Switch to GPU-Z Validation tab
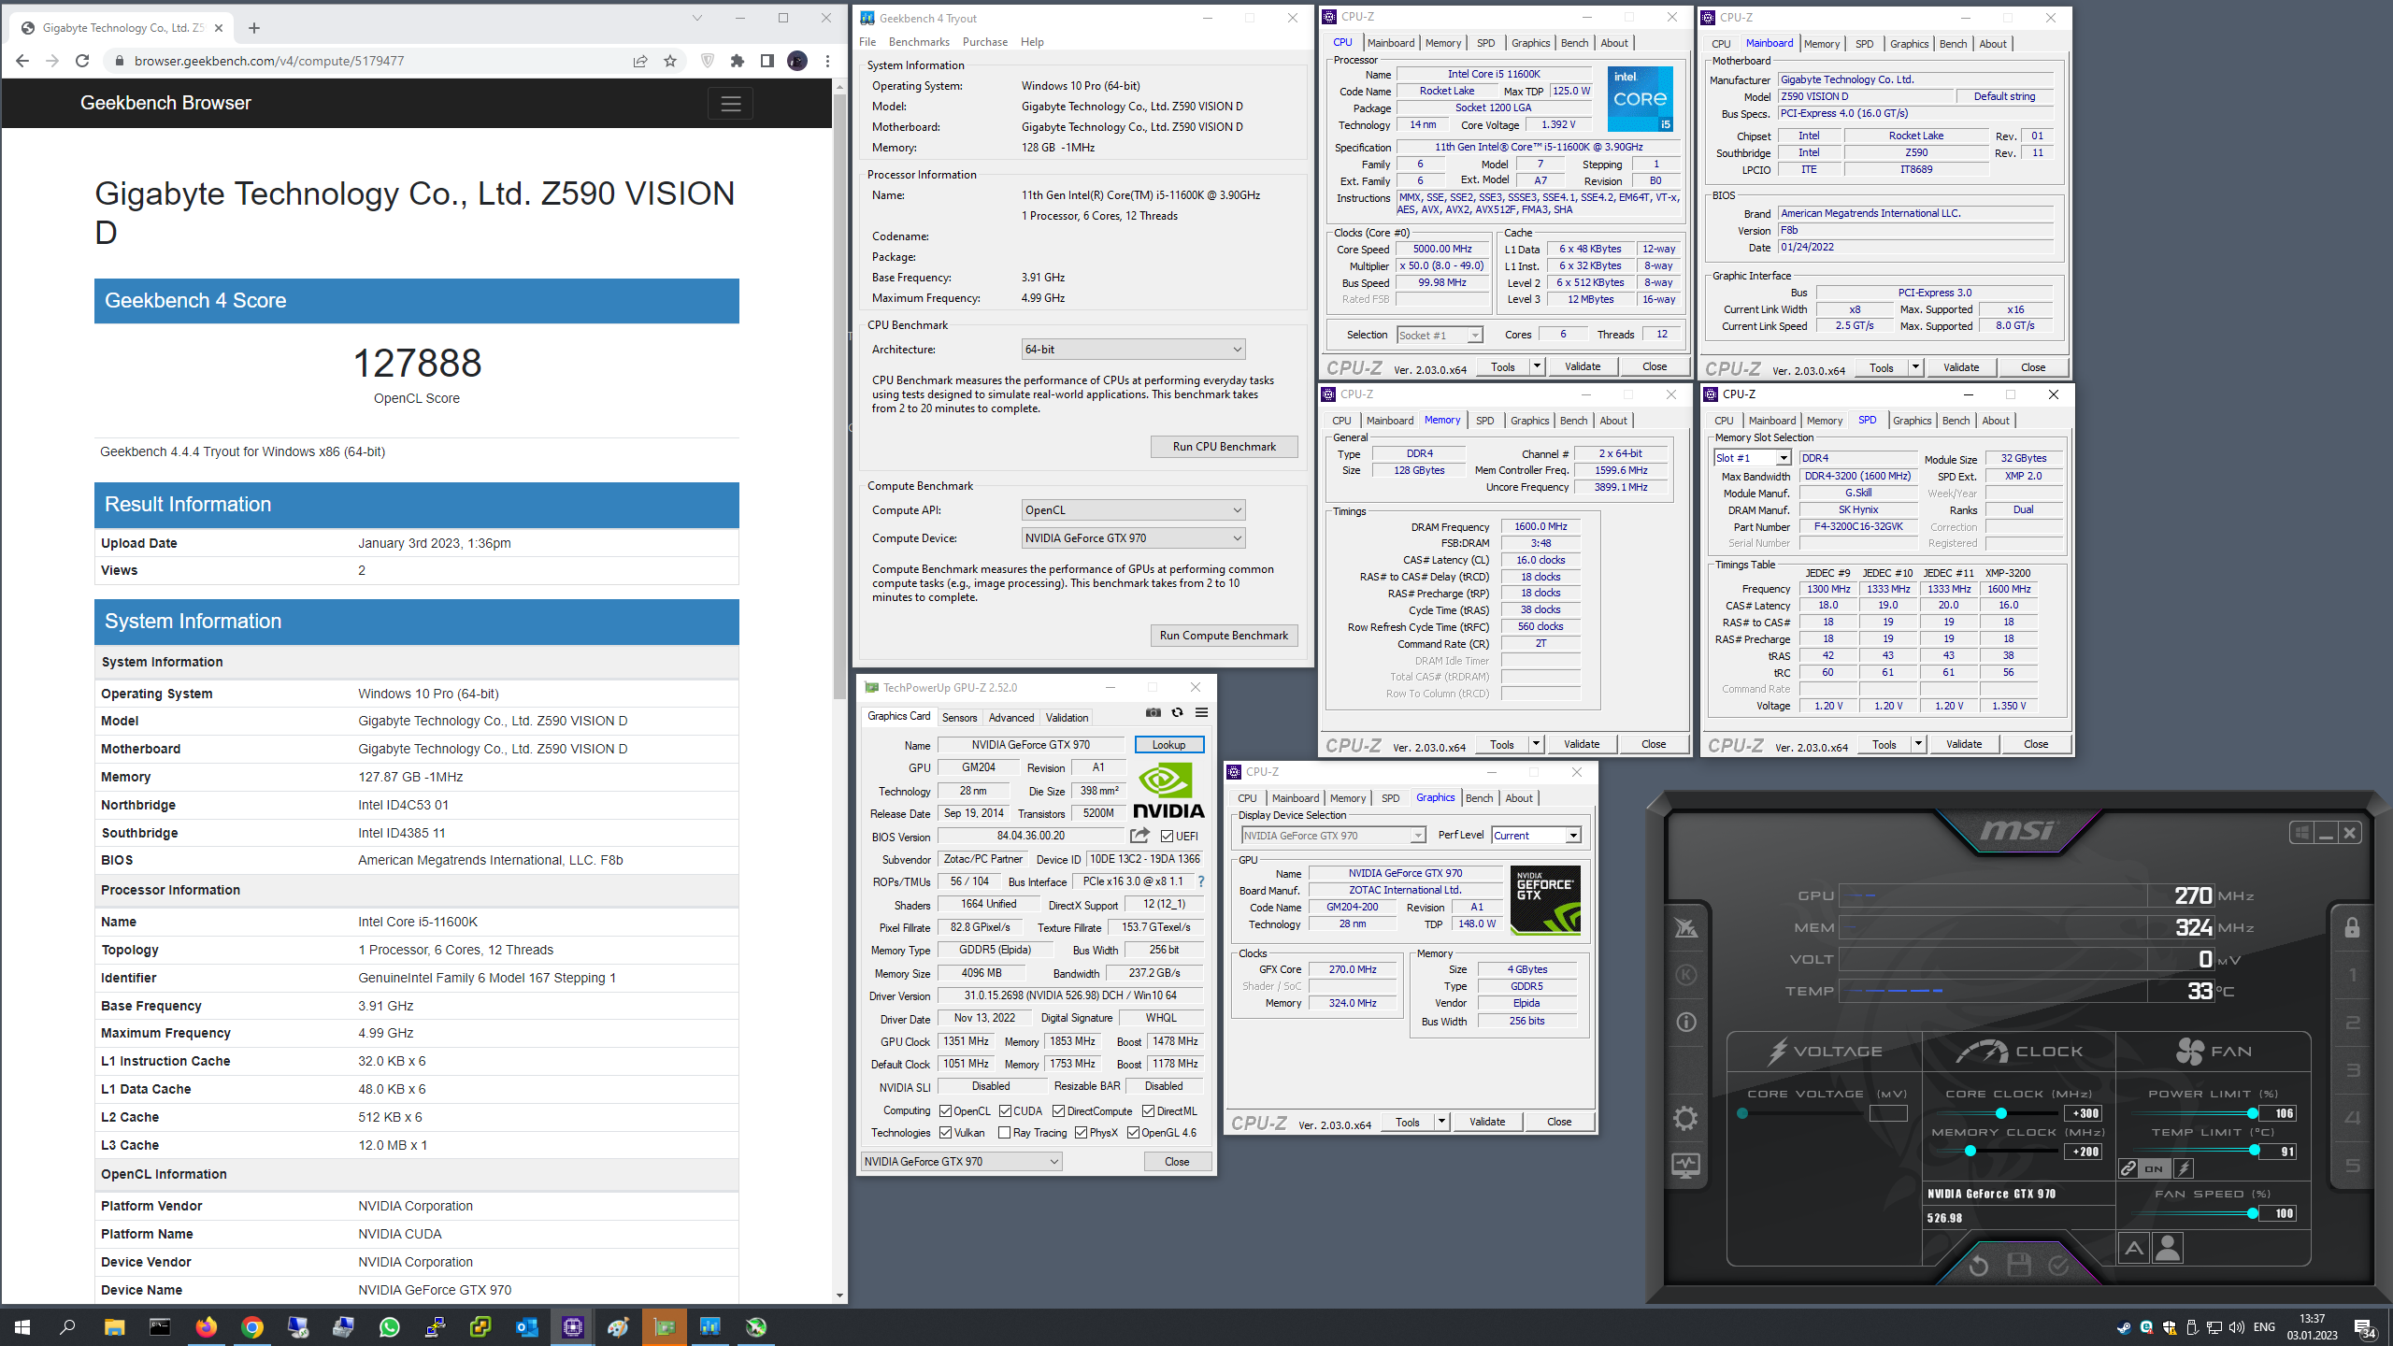 point(1067,718)
